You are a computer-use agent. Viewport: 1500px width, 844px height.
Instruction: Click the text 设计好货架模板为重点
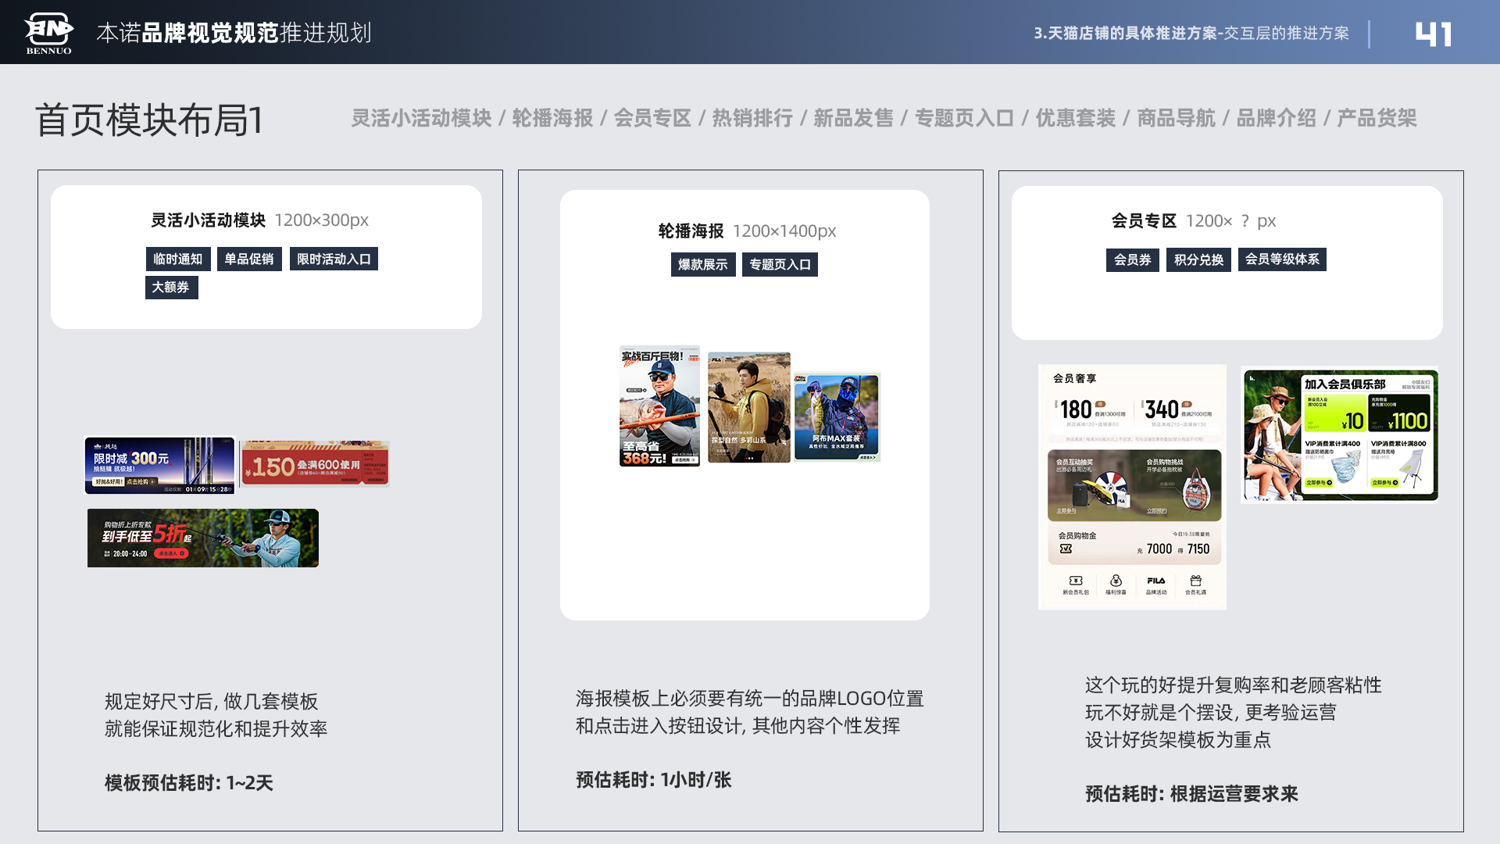pos(1177,740)
